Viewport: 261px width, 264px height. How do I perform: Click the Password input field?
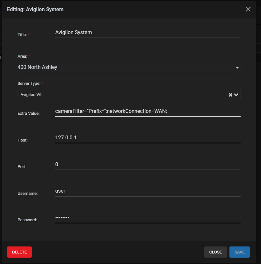(148, 217)
